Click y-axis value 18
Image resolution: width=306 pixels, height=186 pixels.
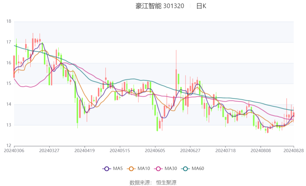9,21
